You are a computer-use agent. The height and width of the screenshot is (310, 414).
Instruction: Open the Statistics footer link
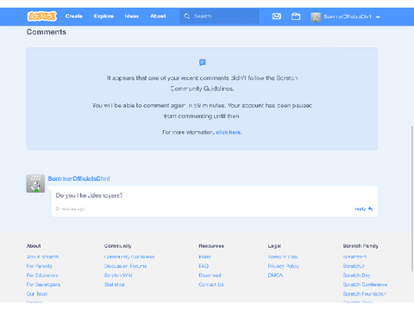[115, 284]
